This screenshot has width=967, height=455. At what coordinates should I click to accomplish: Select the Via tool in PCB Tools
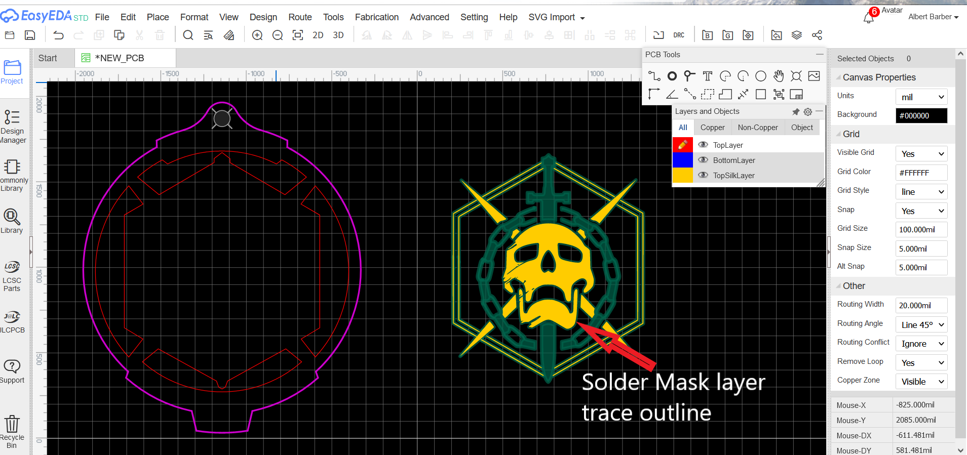pos(689,76)
